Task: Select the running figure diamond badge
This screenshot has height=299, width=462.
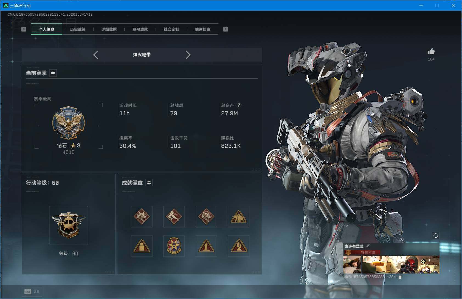Action: coord(174,217)
